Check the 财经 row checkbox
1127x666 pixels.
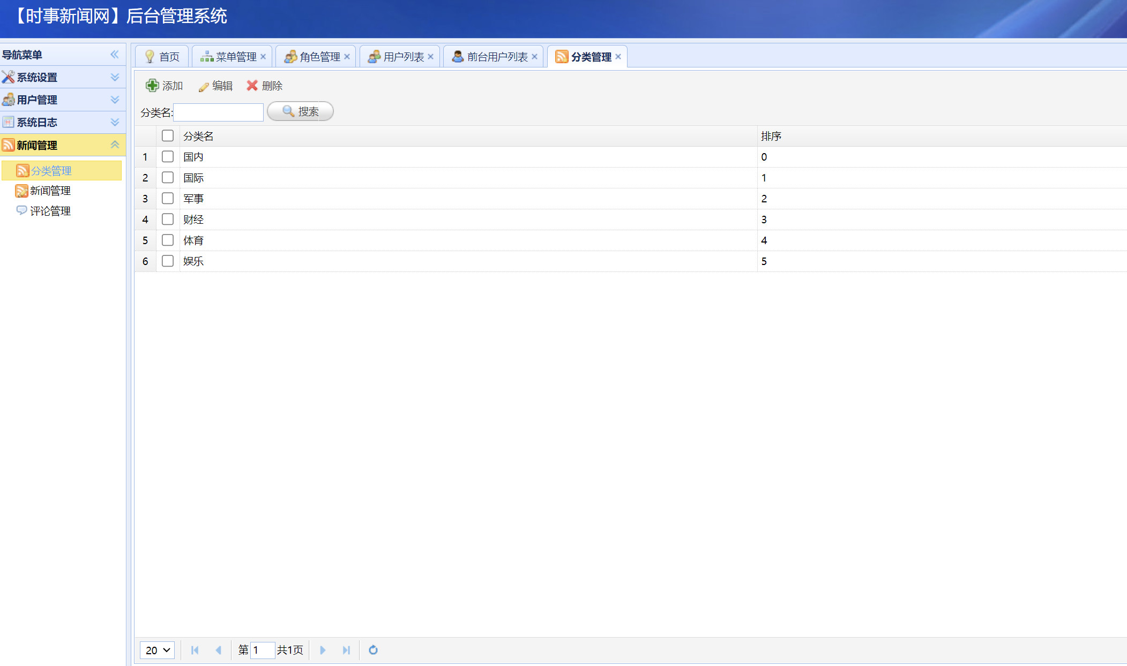click(168, 220)
